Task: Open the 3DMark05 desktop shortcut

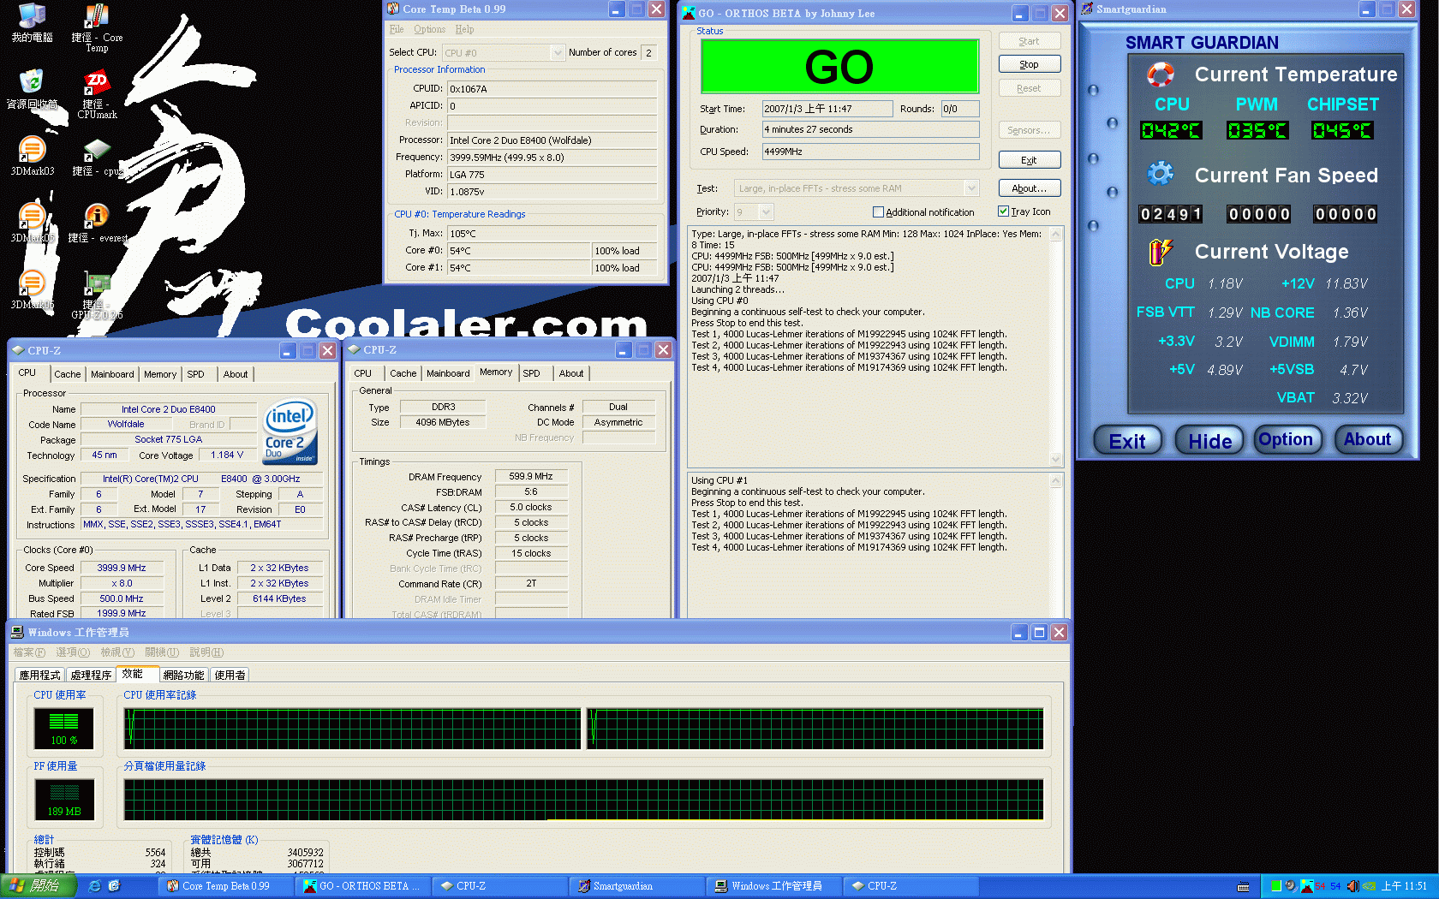Action: (x=32, y=223)
